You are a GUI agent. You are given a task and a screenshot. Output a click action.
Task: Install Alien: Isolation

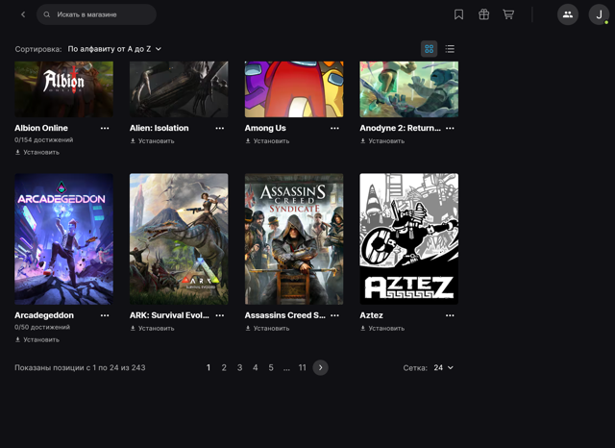(x=152, y=140)
